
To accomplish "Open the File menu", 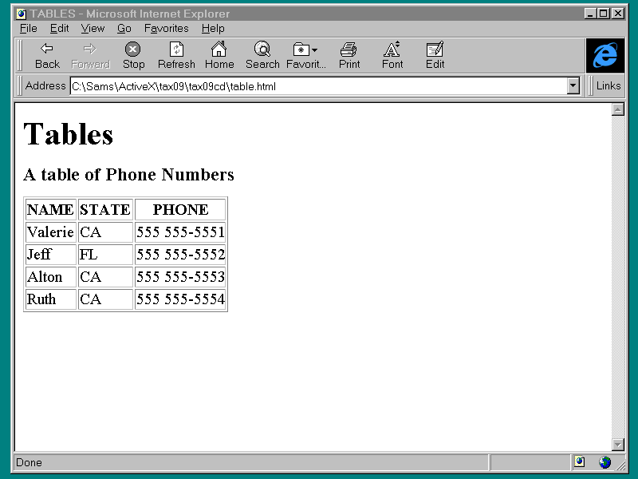I will (28, 28).
